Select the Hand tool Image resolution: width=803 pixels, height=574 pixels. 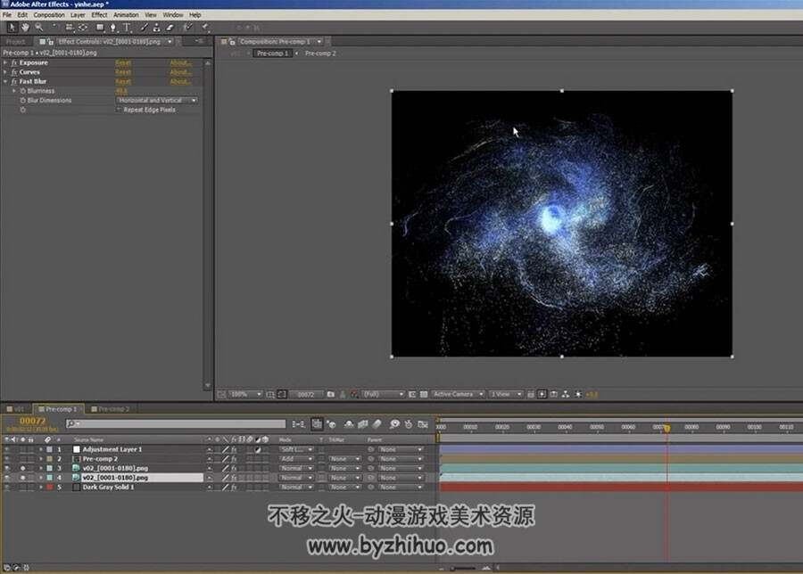coord(25,27)
